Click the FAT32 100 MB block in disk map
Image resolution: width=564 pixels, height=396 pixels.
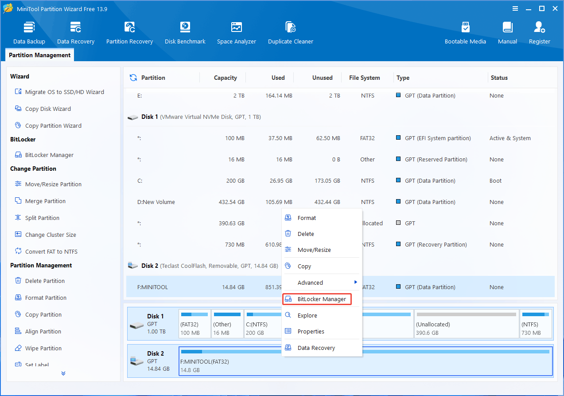click(194, 324)
